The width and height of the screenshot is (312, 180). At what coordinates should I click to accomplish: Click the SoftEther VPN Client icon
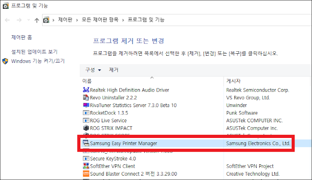(x=86, y=166)
